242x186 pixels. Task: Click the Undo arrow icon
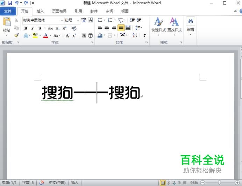pyautogui.click(x=16, y=3)
